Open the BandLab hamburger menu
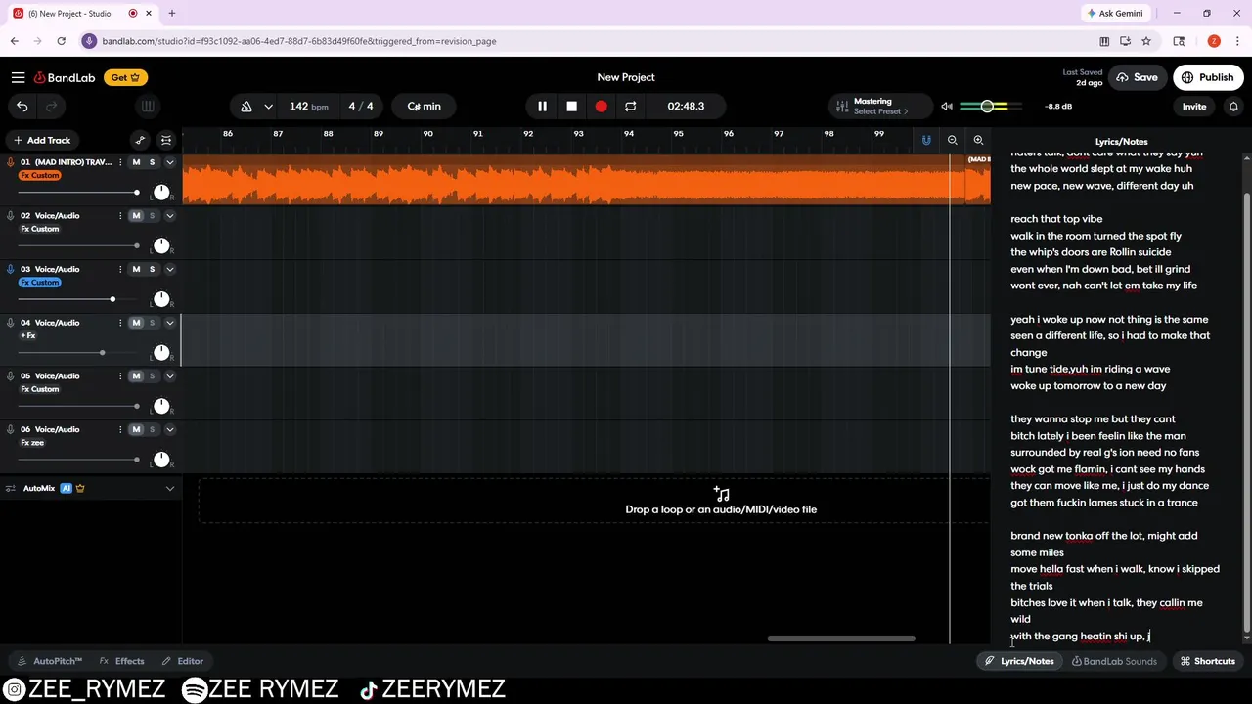The width and height of the screenshot is (1252, 704). (x=18, y=77)
